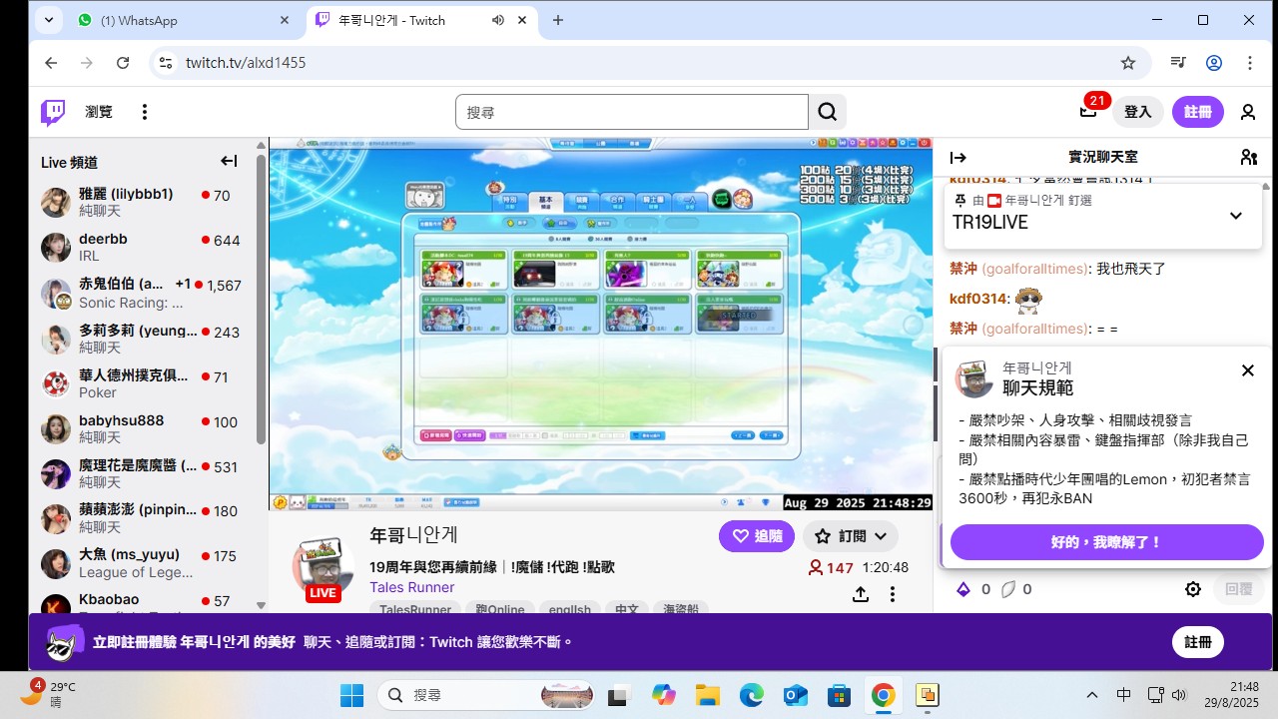Click the 好的，我瞭解了！ button
The width and height of the screenshot is (1278, 719).
click(x=1106, y=542)
